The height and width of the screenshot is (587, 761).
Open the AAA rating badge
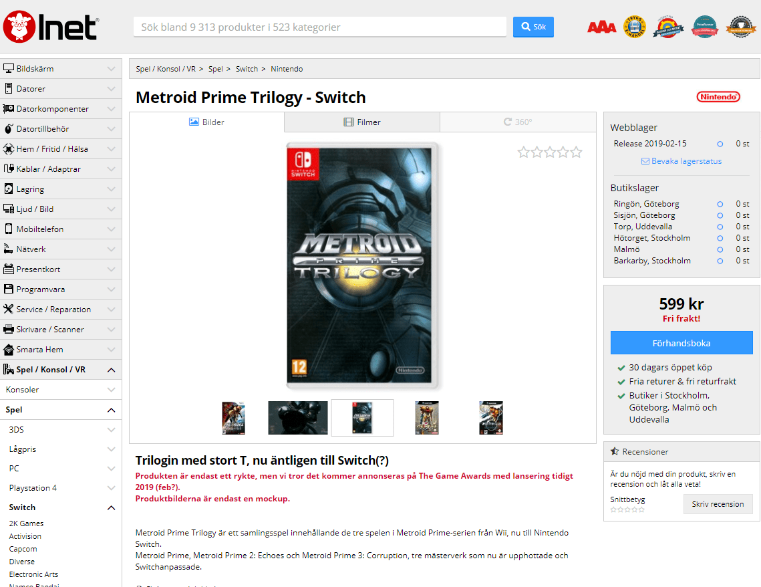tap(601, 27)
